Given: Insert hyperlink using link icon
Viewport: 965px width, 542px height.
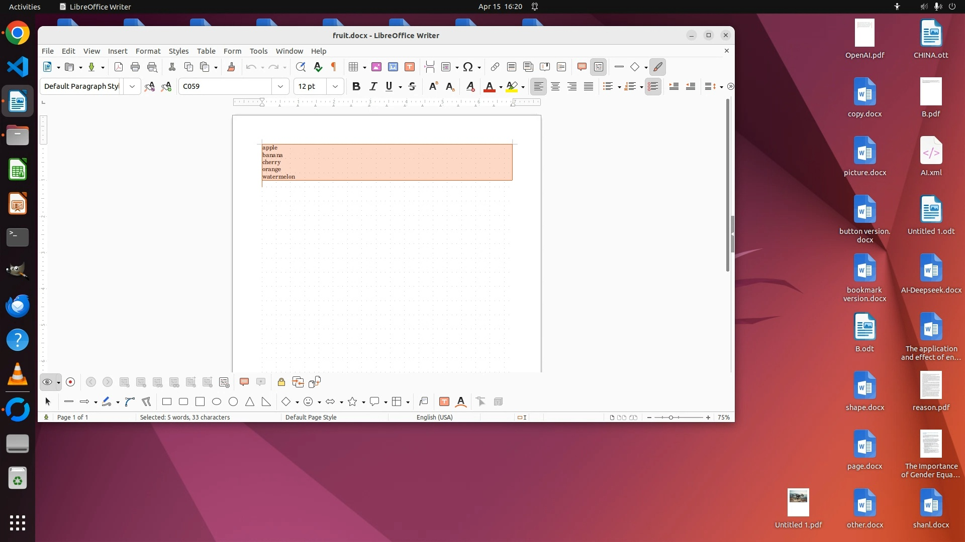Looking at the screenshot, I should coord(495,67).
